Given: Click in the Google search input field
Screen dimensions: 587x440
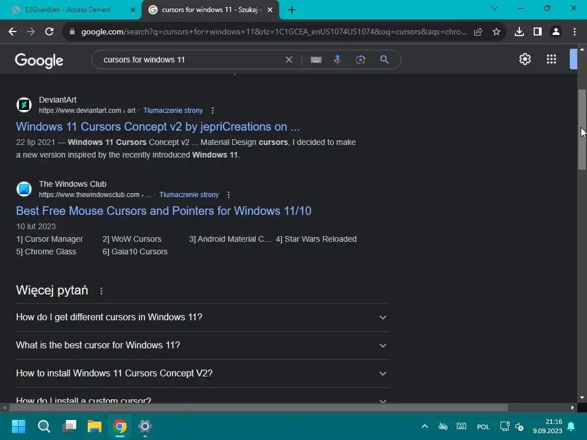Looking at the screenshot, I should pos(191,60).
